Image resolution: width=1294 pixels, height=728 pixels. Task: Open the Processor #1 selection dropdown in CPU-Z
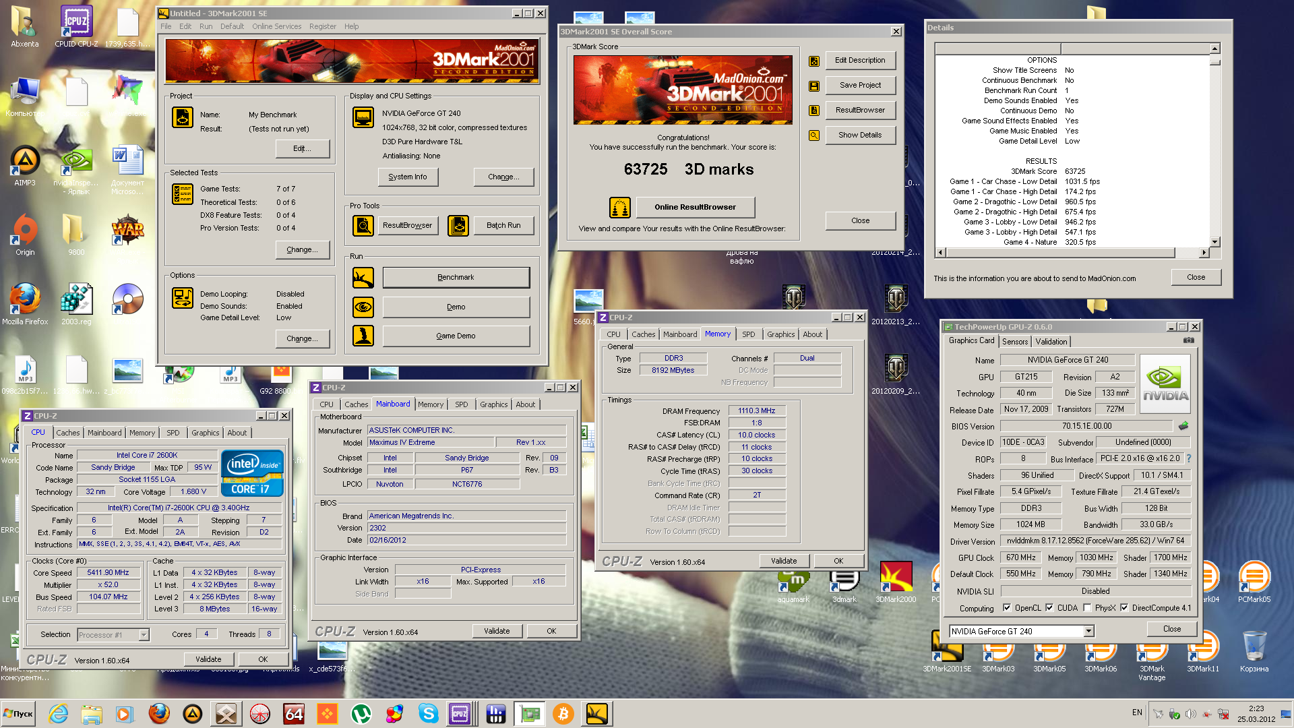click(144, 635)
